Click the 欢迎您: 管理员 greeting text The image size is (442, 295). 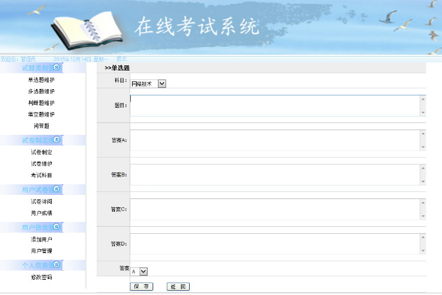[18, 59]
